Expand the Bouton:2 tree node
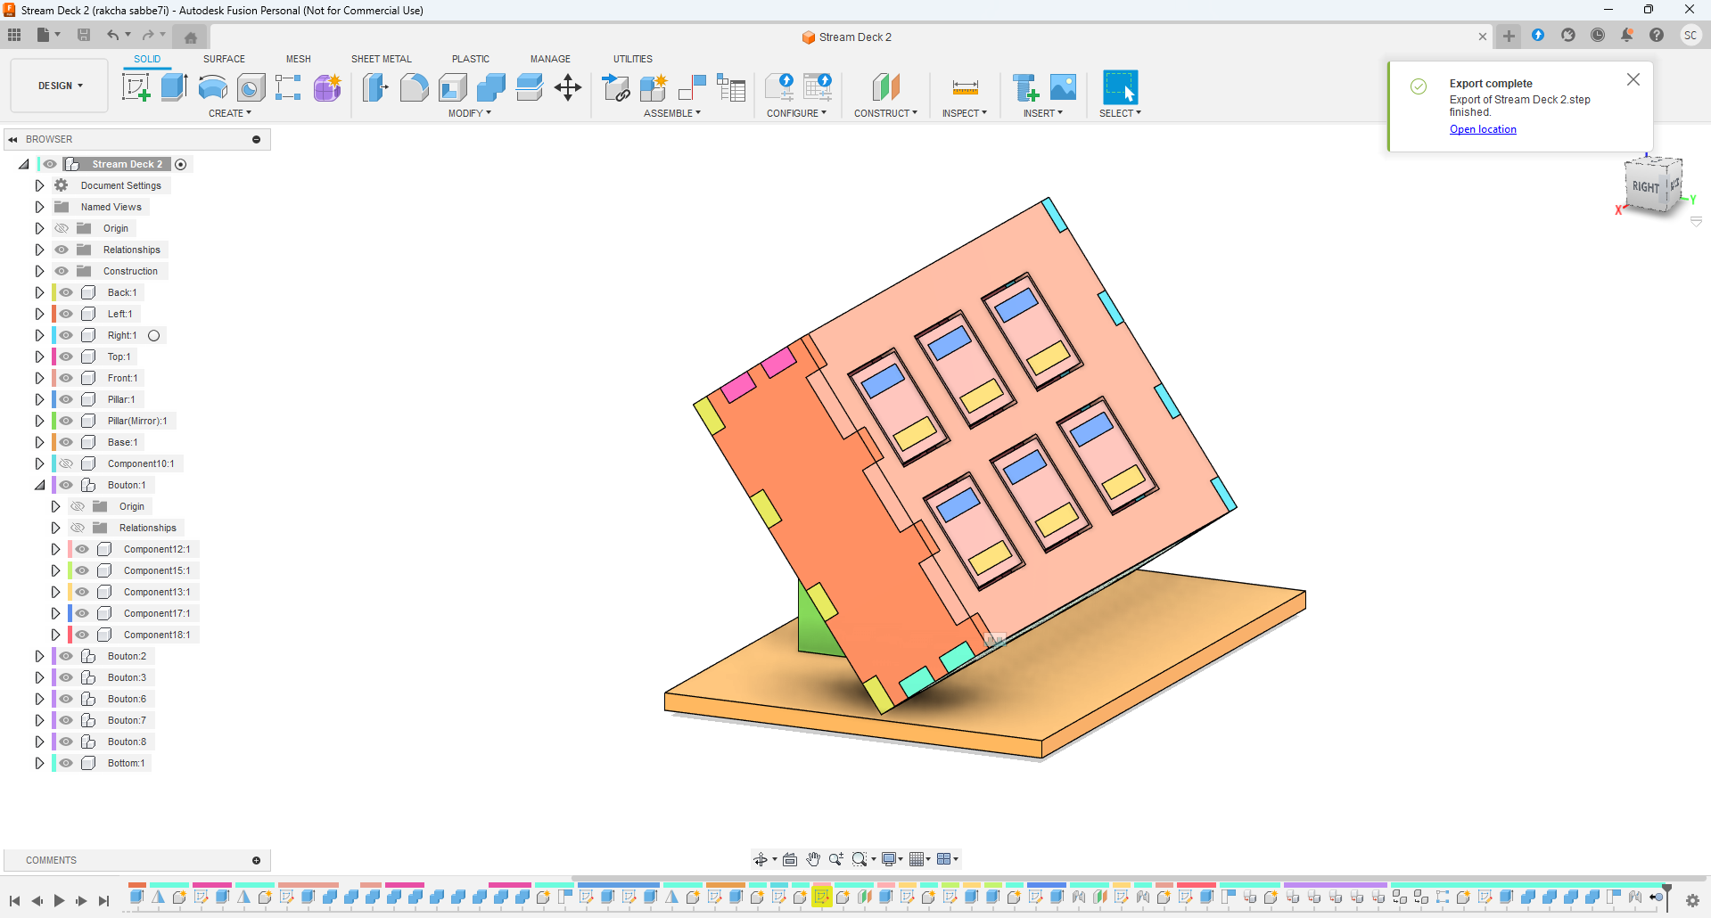 pyautogui.click(x=39, y=656)
